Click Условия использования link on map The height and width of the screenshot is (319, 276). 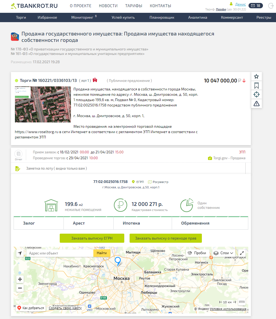click(228, 309)
